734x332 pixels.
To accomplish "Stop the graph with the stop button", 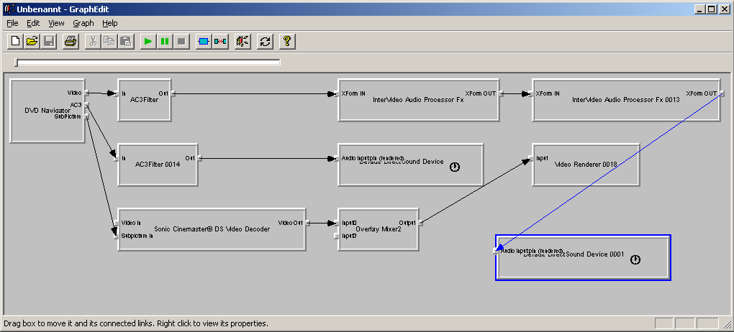I will 181,41.
